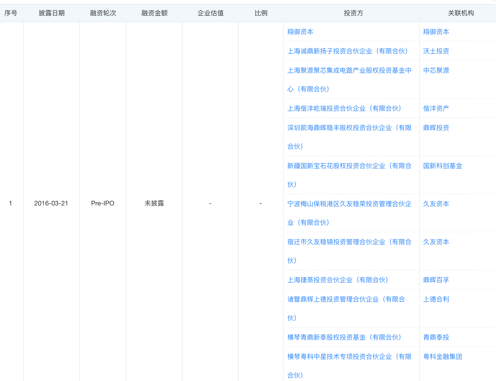Open related institution 上德合利
Screen dimensions: 496x381
(x=436, y=299)
